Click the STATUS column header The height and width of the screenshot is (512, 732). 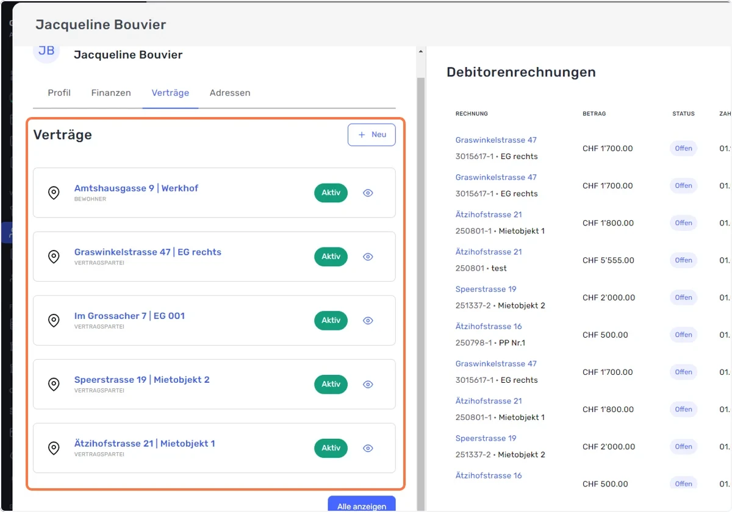point(683,114)
